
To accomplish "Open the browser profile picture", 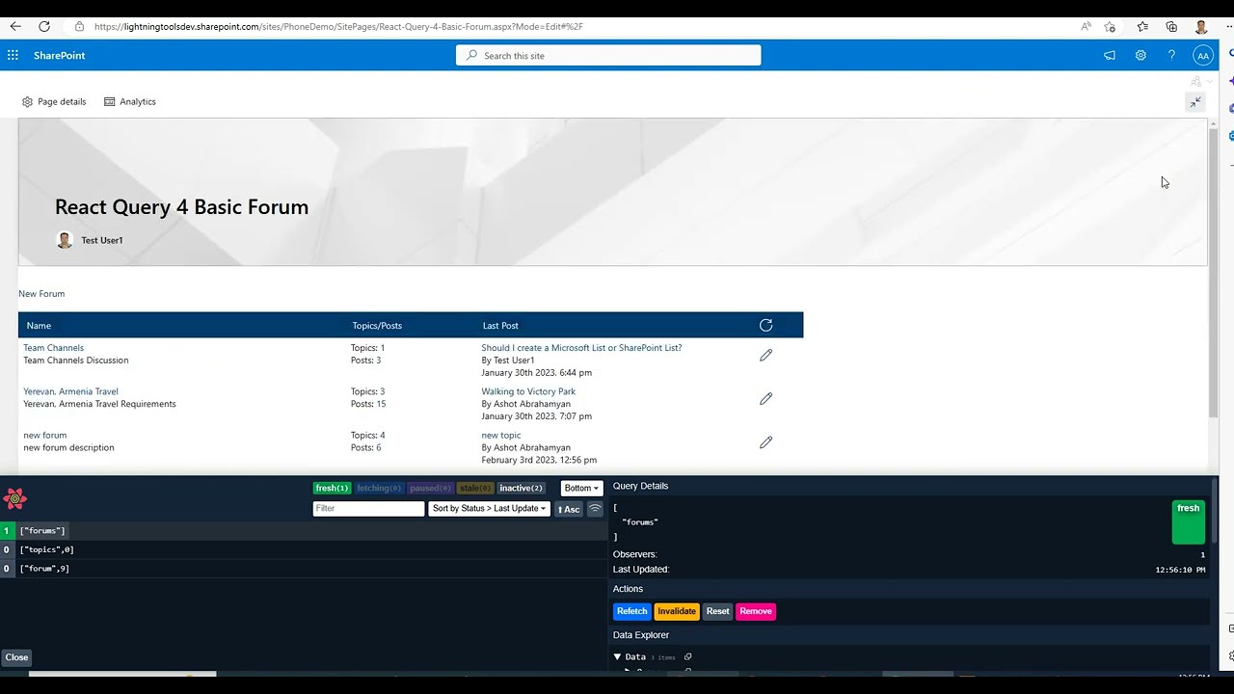I will pos(1201,27).
